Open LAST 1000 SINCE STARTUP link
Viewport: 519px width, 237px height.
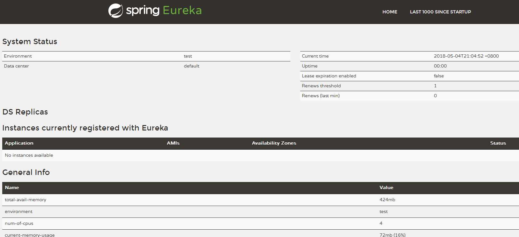440,12
